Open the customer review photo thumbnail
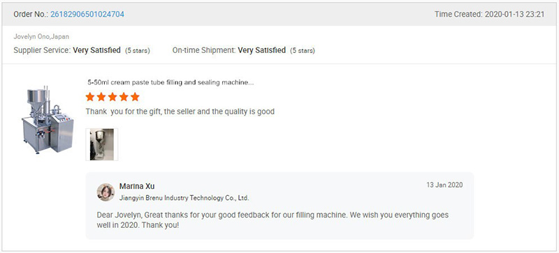 point(101,144)
